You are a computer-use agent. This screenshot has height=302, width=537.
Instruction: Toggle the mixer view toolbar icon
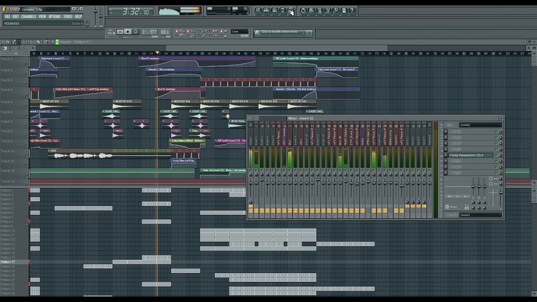point(291,10)
